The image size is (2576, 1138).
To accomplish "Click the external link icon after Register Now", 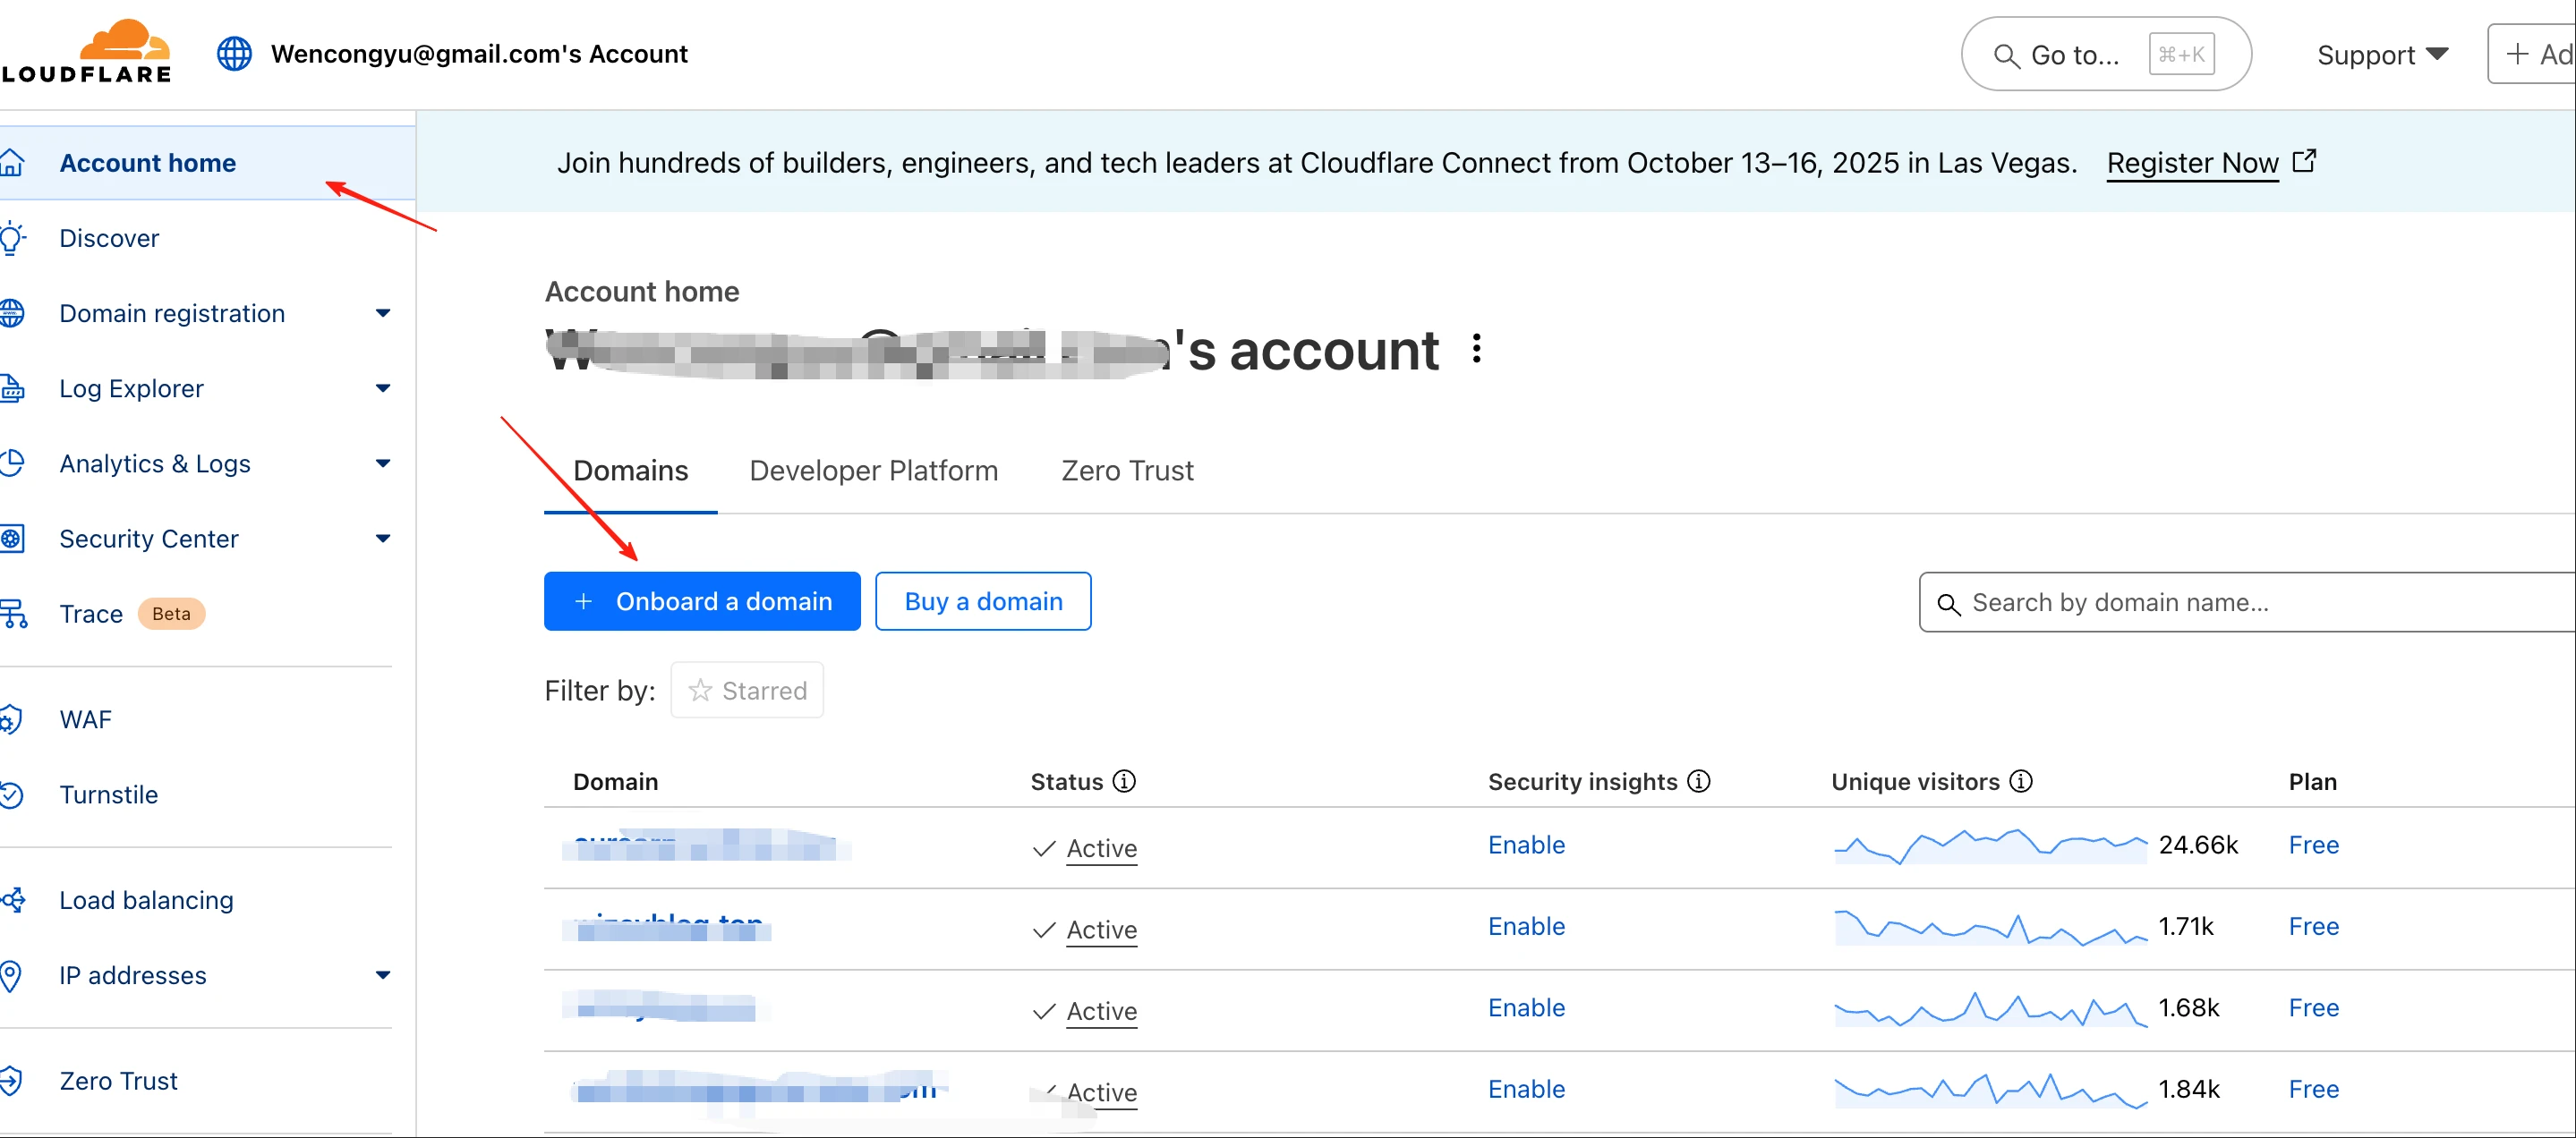I will [2304, 161].
